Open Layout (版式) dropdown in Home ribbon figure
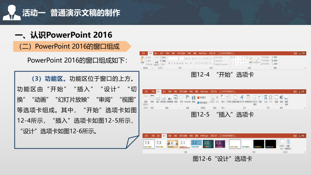This screenshot has height=175, width=311. pyautogui.click(x=163, y=57)
